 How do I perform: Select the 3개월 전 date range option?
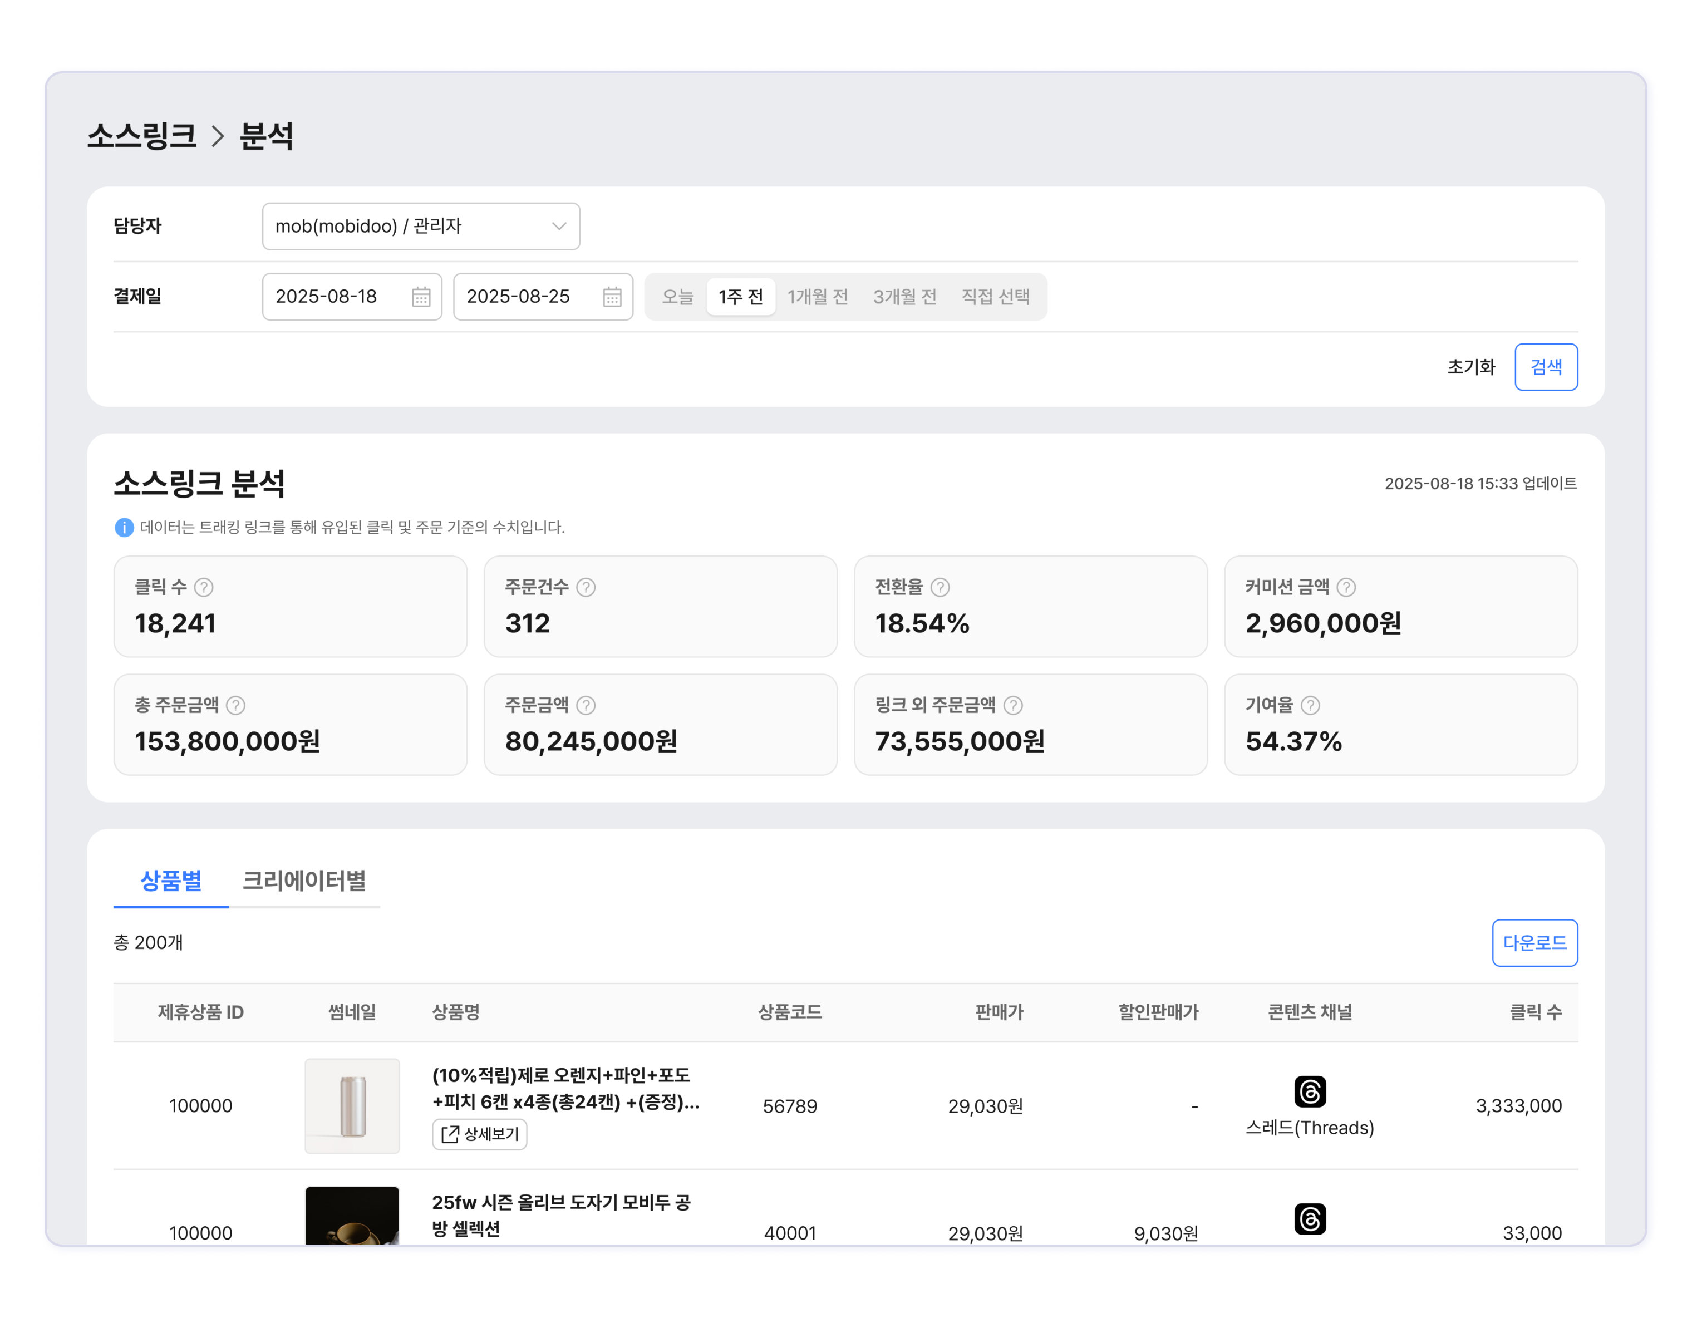point(904,297)
